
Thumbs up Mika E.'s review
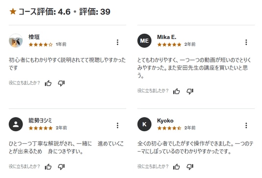click(x=176, y=91)
